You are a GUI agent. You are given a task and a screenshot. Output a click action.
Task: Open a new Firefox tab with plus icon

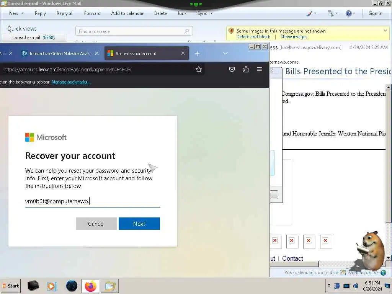(x=197, y=54)
